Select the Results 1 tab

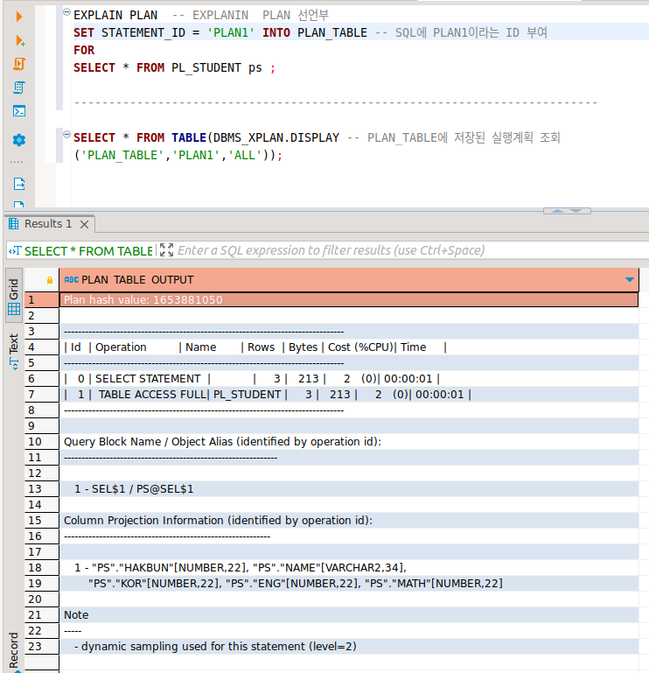click(x=48, y=224)
